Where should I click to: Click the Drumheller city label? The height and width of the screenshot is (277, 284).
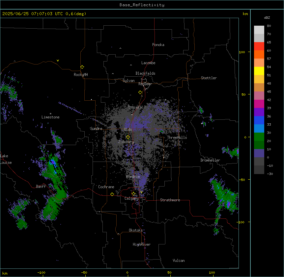point(210,160)
